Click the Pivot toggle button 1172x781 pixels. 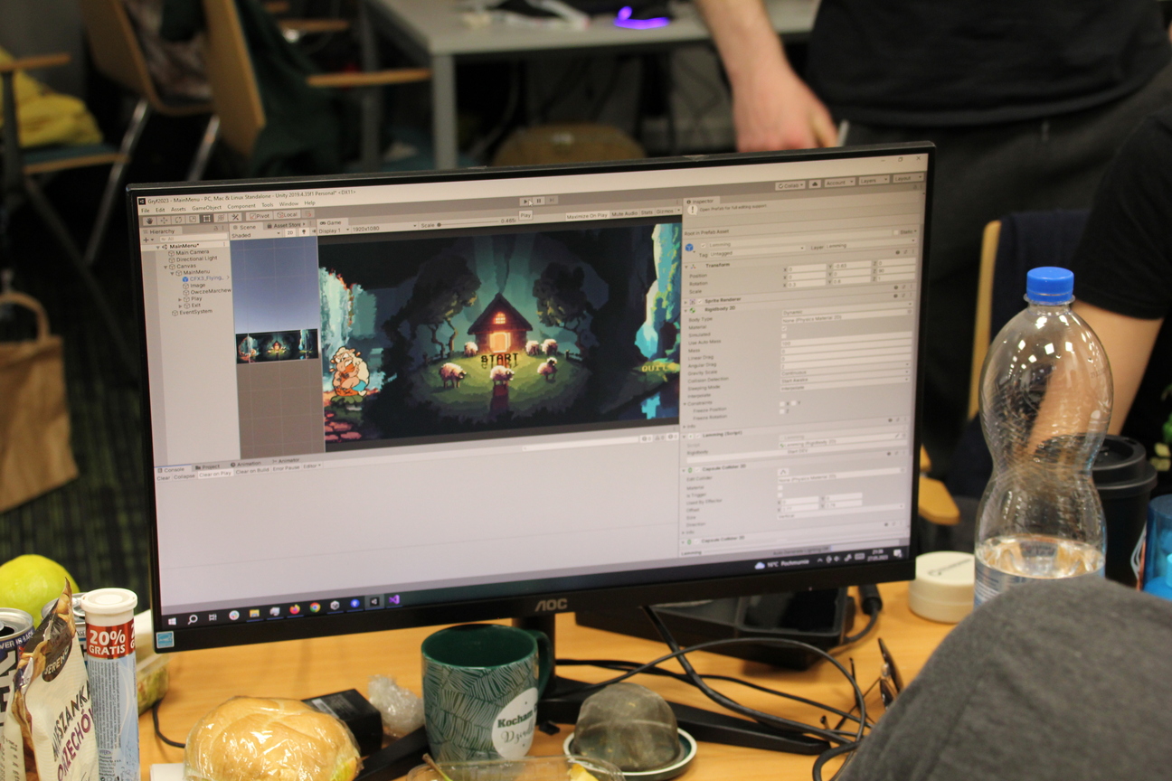[260, 216]
